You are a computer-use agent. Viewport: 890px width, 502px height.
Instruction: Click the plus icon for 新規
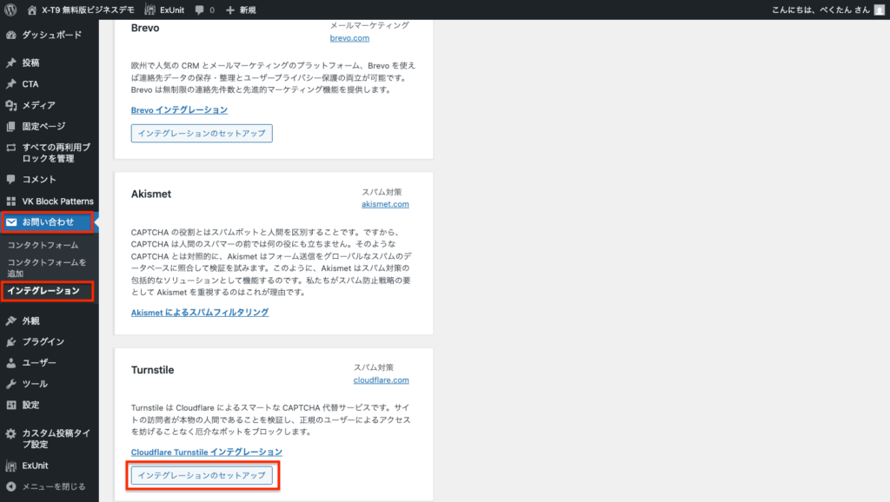229,10
